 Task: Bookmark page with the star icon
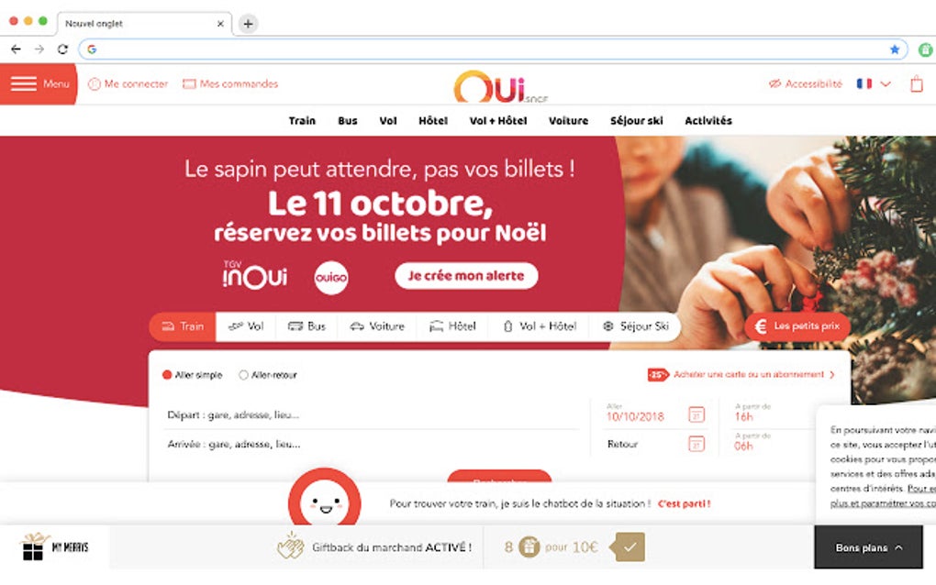[894, 50]
